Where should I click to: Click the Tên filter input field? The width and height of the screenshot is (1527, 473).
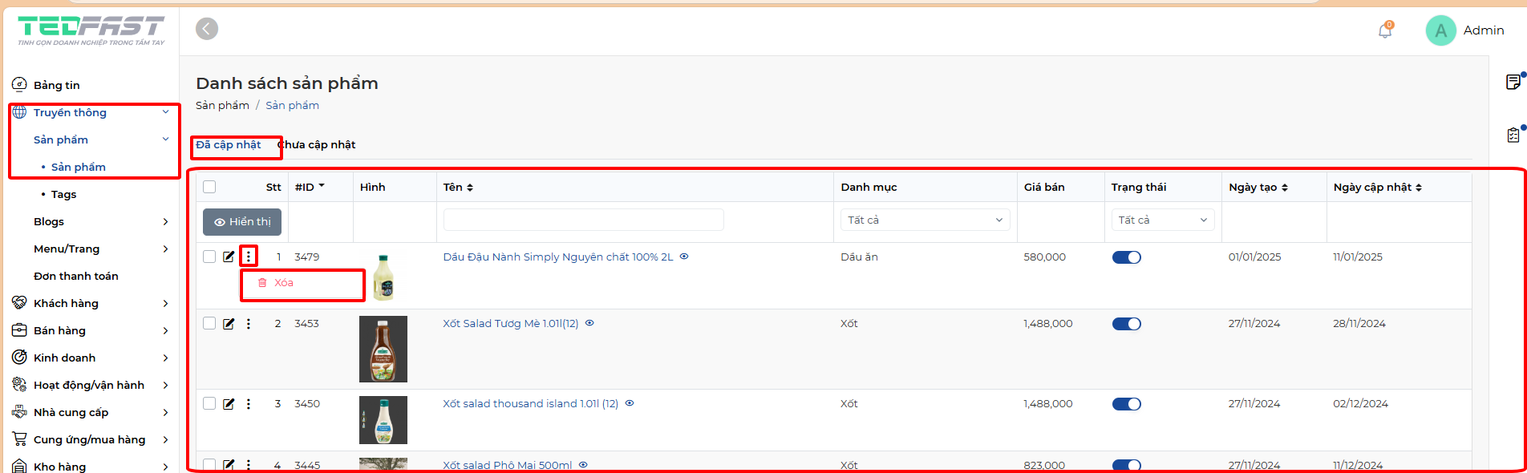pos(583,220)
